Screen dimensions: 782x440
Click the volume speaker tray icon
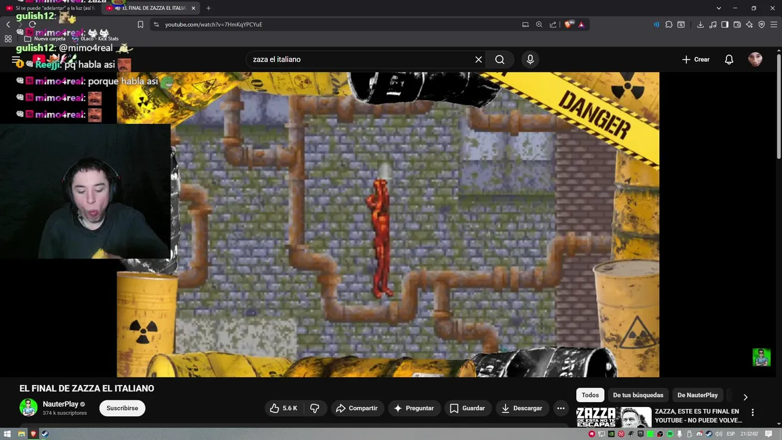tap(719, 434)
